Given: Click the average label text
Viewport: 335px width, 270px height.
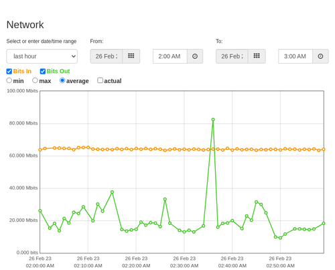Looking at the screenshot, I should (x=78, y=81).
